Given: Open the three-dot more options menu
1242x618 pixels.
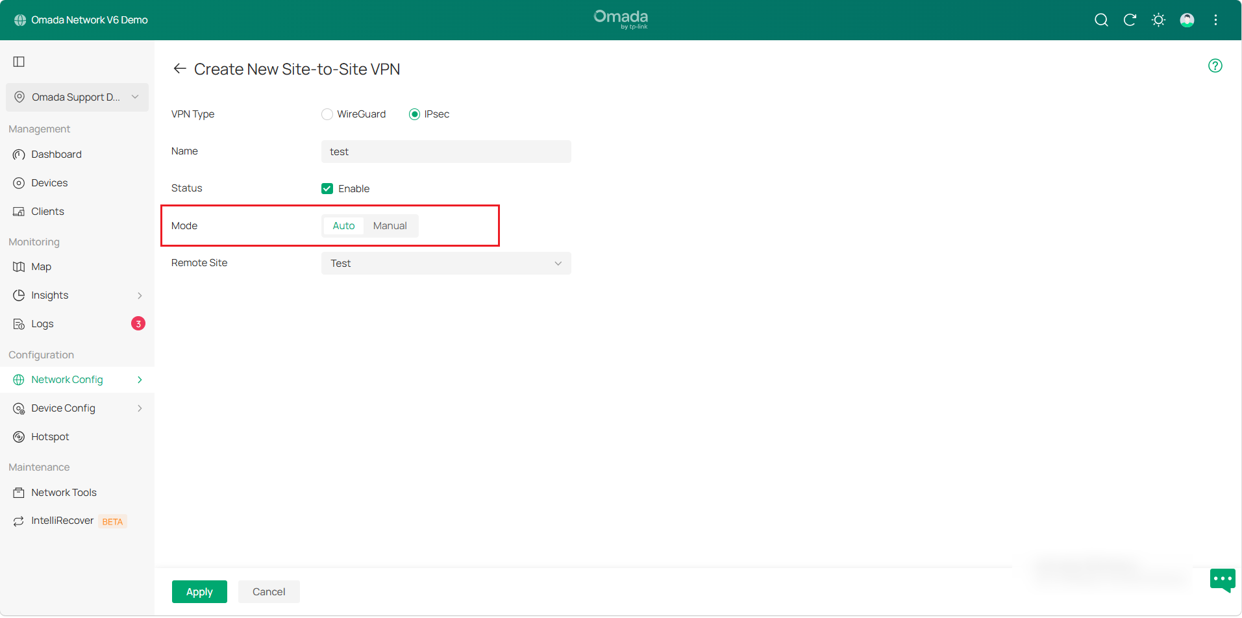Looking at the screenshot, I should pos(1217,20).
